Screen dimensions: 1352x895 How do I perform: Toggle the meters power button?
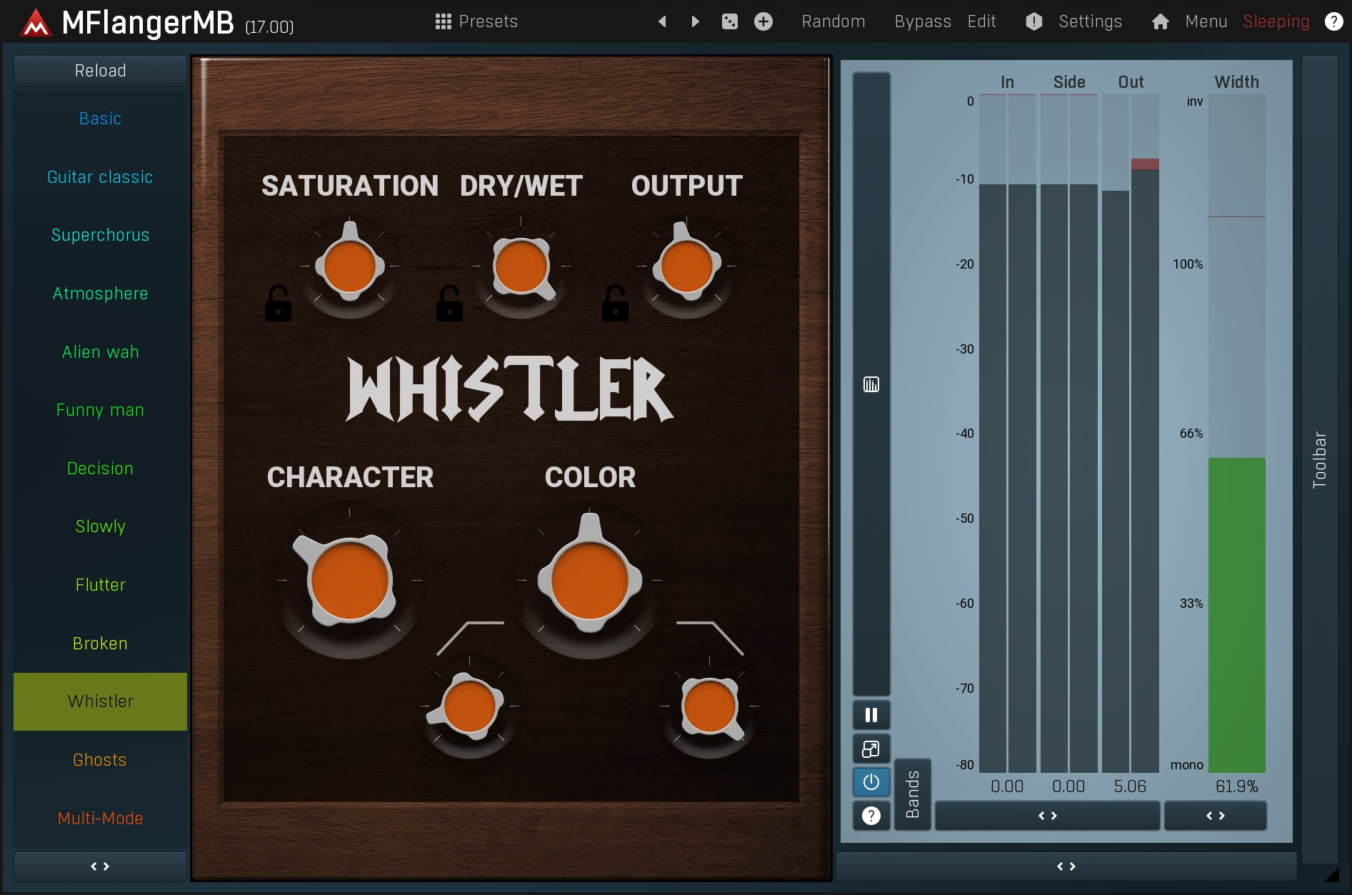click(871, 782)
